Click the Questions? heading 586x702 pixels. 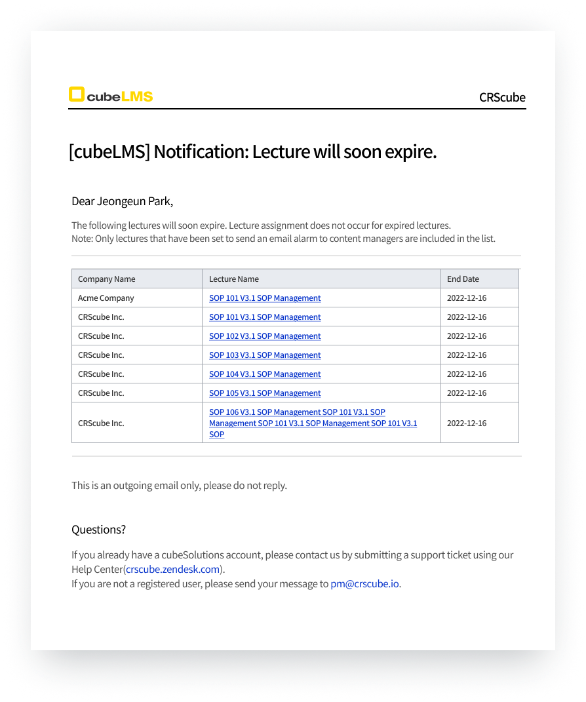(x=98, y=530)
